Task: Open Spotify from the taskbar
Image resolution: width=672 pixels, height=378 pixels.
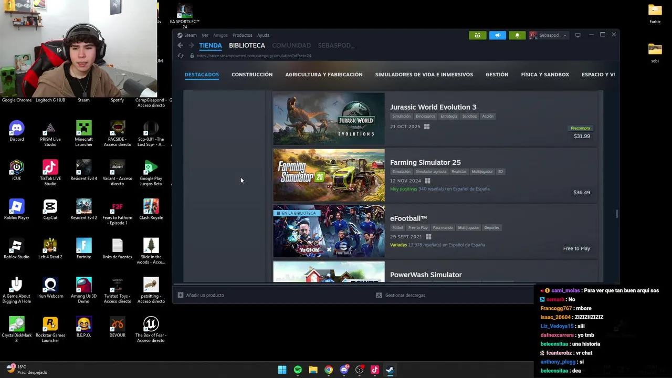Action: (298, 370)
